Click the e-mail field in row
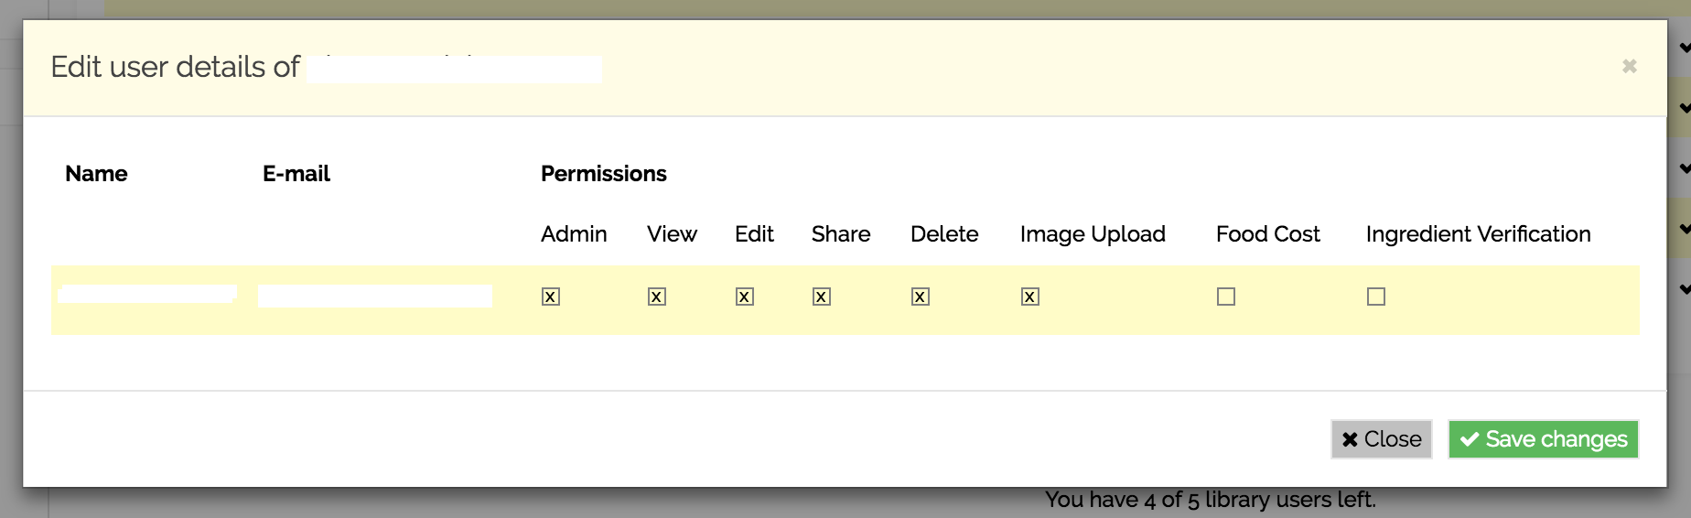This screenshot has height=518, width=1691. point(375,296)
